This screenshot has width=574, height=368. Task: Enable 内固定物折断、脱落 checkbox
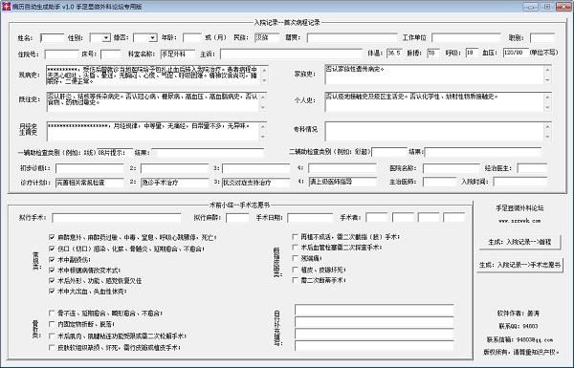coord(52,324)
